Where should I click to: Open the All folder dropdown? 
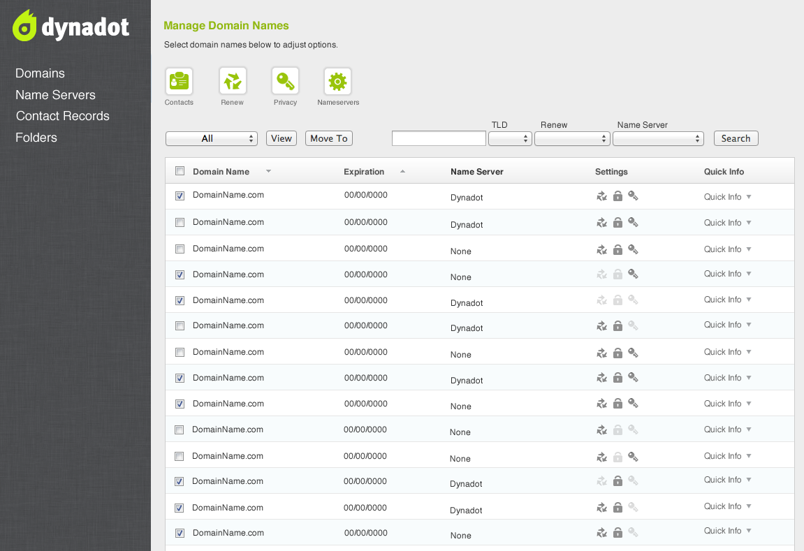212,139
